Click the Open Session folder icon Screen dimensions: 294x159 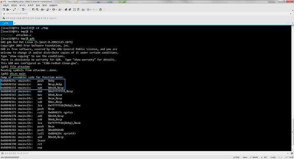coord(7,9)
